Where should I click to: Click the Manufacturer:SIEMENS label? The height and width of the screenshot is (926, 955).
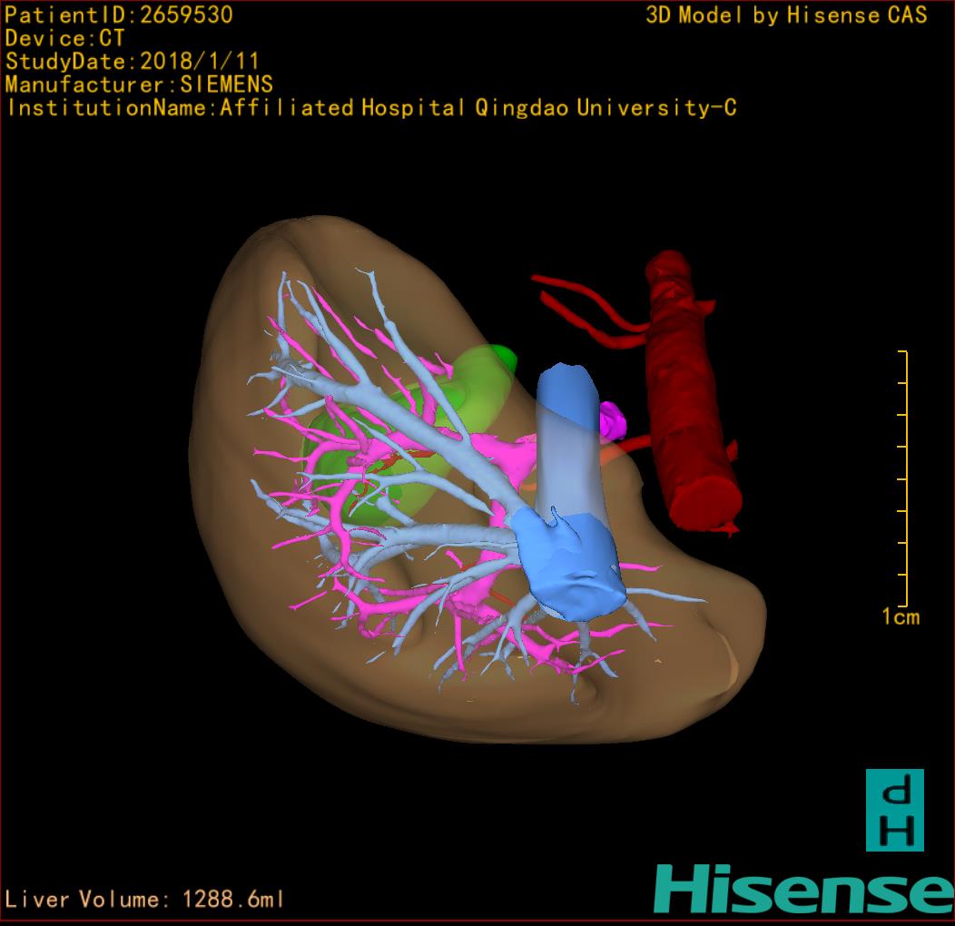point(139,84)
